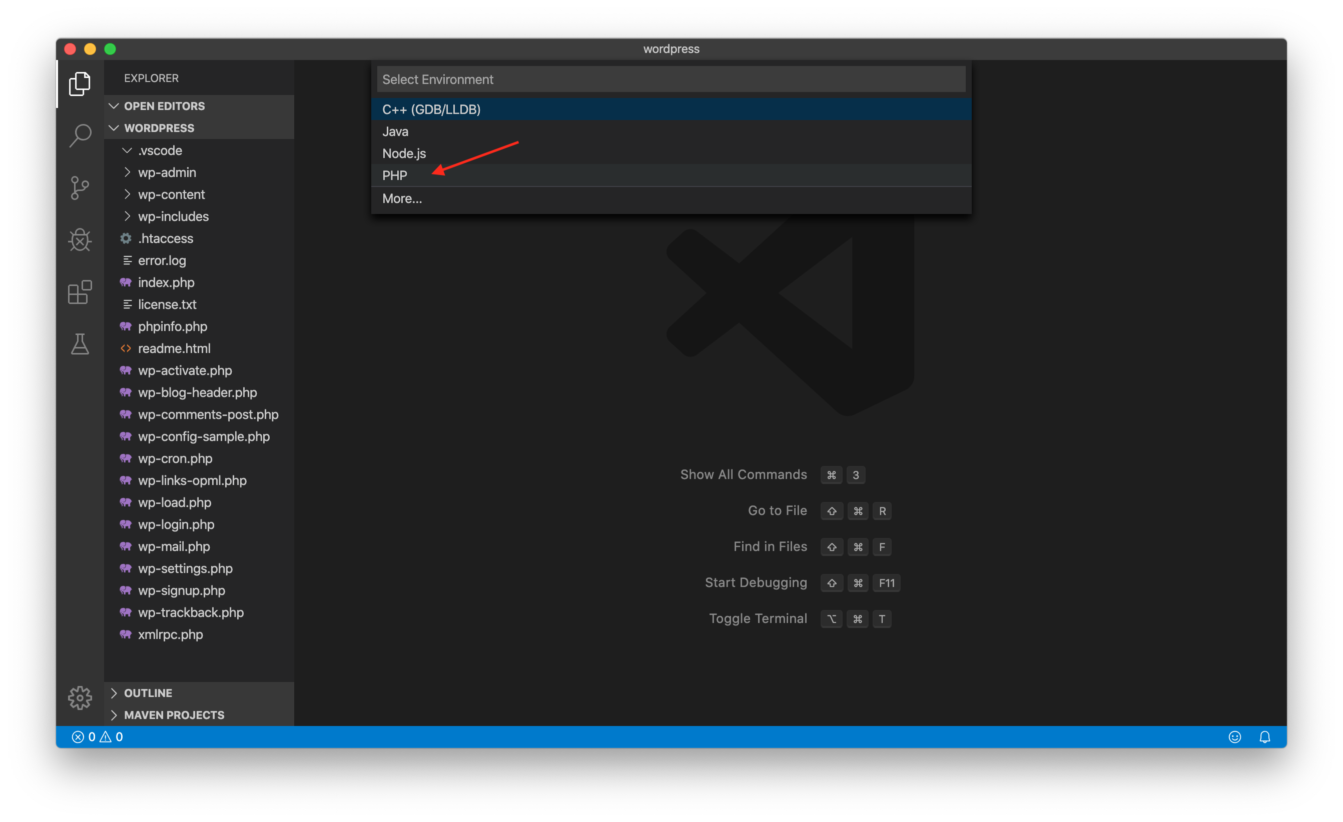
Task: Click the gear icon beside .htaccess
Action: [x=126, y=238]
